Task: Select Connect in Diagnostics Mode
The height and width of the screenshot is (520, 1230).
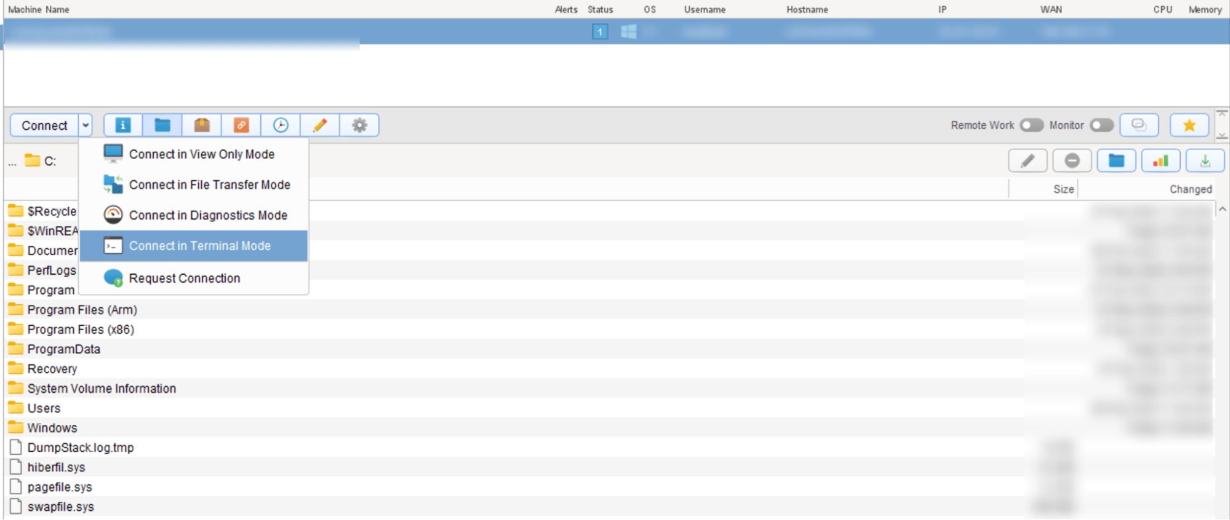Action: [208, 216]
